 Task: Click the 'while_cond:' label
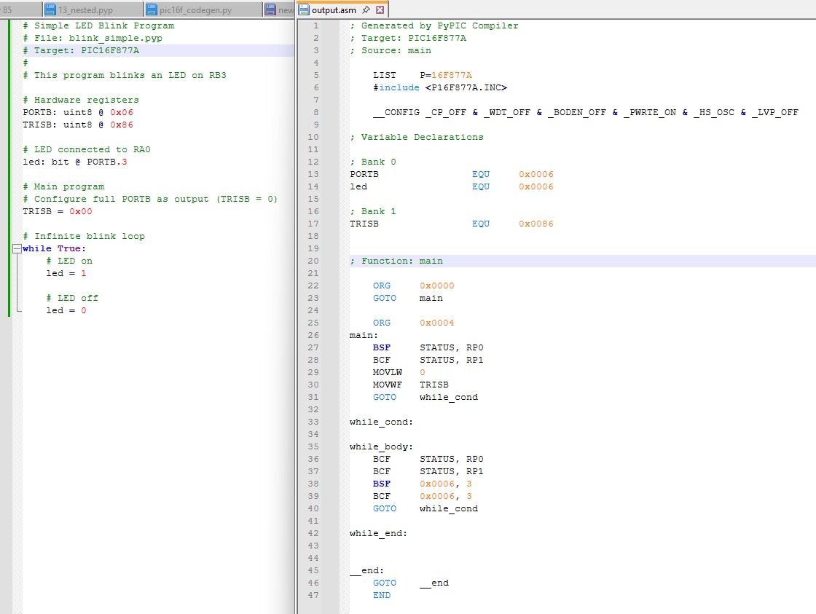click(382, 422)
